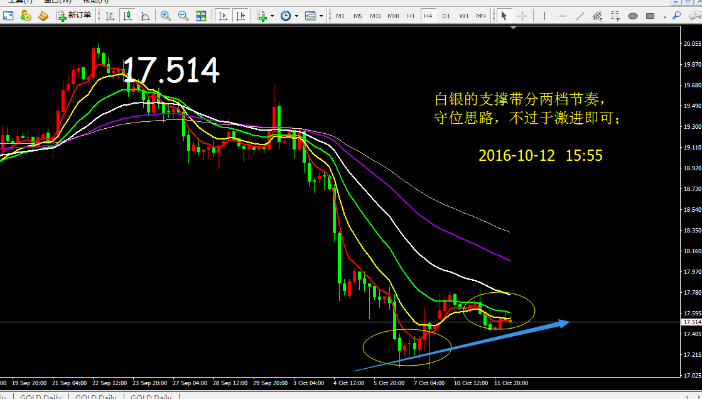
Task: Click the 19 Sep 20:00 time label
Action: tap(29, 383)
